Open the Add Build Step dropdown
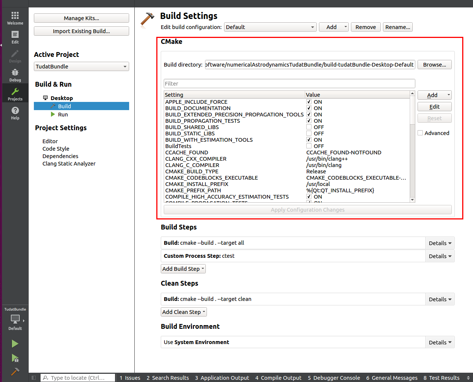The height and width of the screenshot is (382, 473). coord(183,269)
